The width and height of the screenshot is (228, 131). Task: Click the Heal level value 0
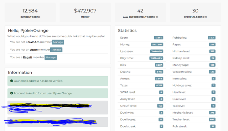click(x=213, y=92)
